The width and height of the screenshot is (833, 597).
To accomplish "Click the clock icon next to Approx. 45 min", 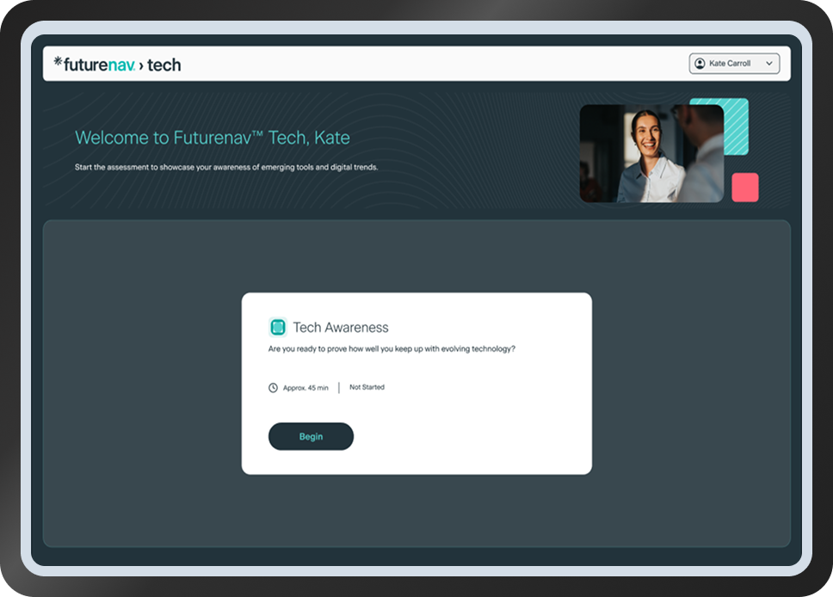I will (274, 388).
